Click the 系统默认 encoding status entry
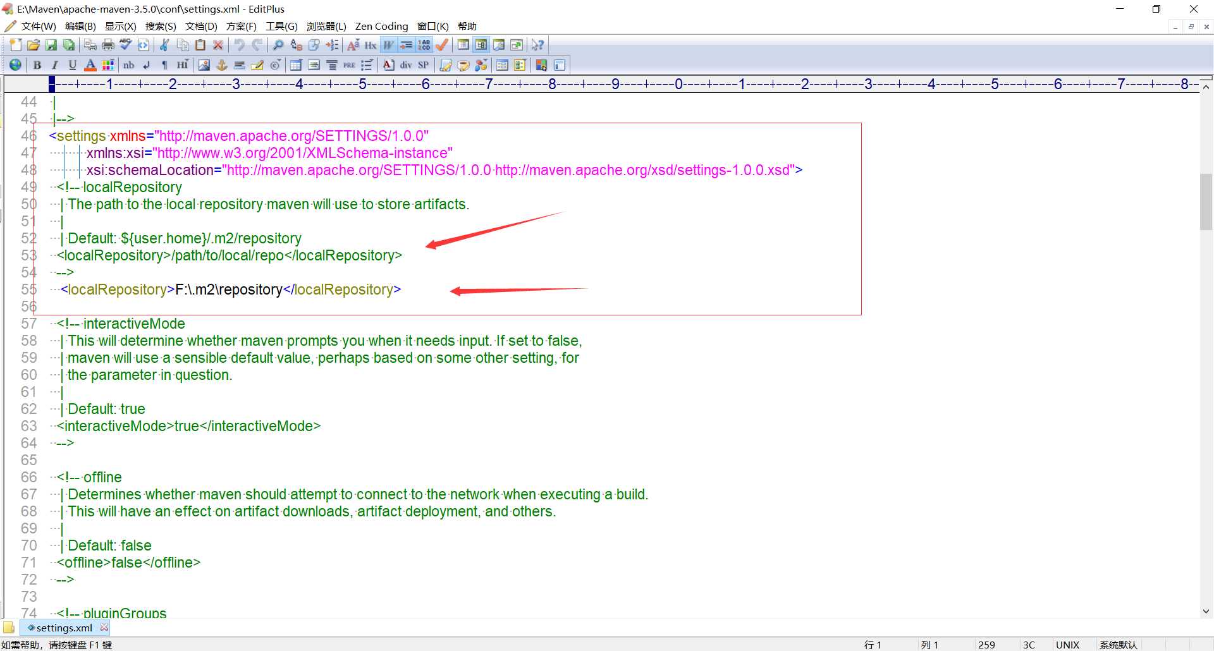The image size is (1214, 651). tap(1118, 645)
